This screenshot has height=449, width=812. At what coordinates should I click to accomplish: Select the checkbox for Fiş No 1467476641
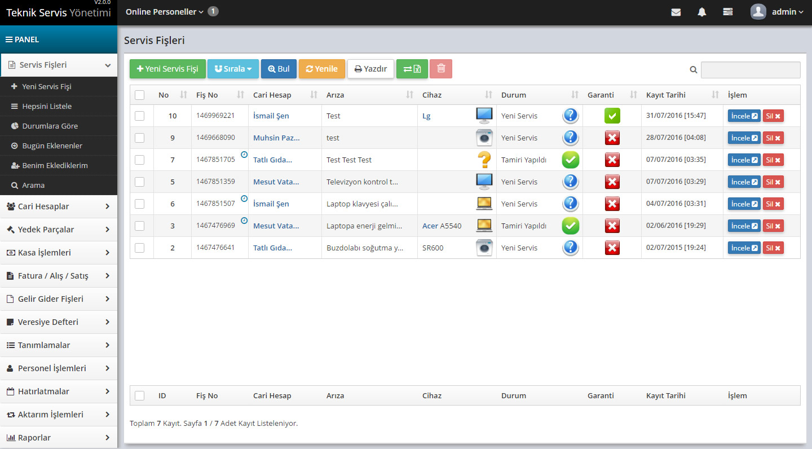140,248
